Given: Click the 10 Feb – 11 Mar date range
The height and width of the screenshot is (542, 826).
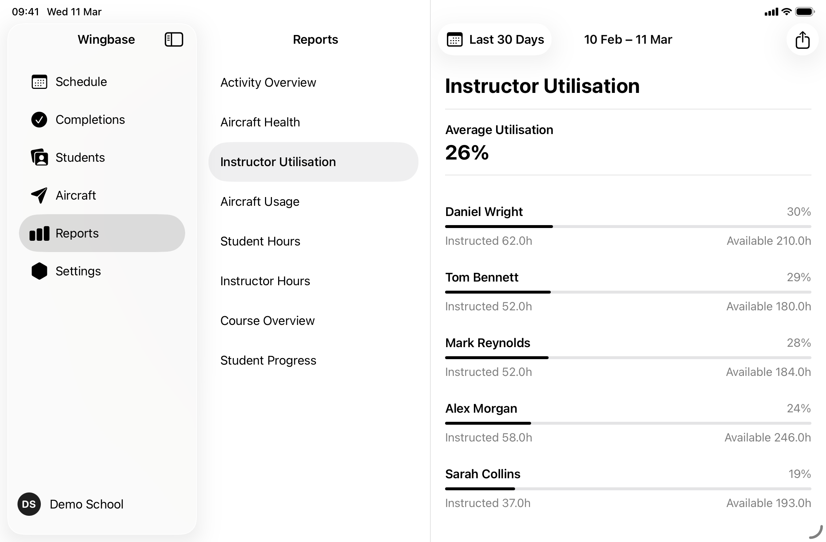Looking at the screenshot, I should 628,39.
